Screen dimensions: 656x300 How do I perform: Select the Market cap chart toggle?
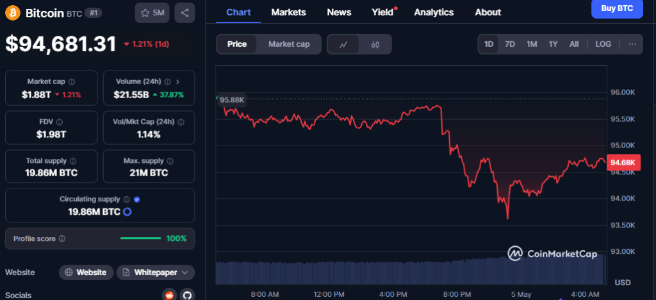(289, 44)
